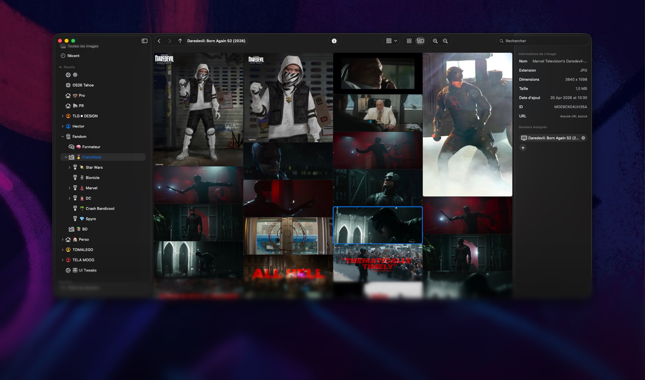Open the layout options dropdown

[x=392, y=41]
